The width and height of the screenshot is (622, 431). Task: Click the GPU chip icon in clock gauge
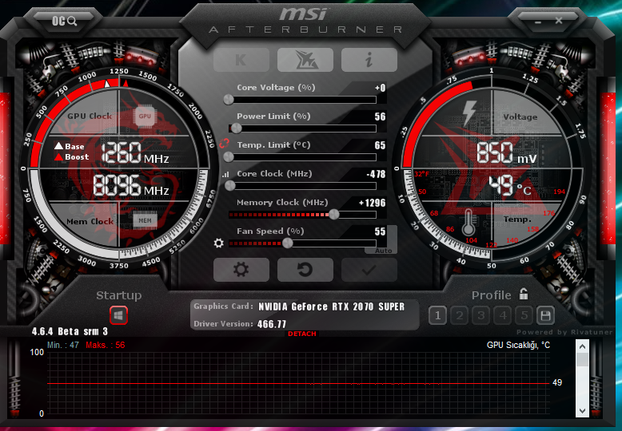click(x=145, y=116)
